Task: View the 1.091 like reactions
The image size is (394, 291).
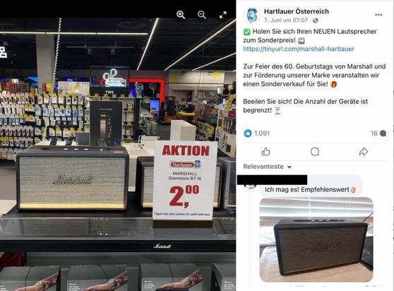Action: pyautogui.click(x=262, y=133)
